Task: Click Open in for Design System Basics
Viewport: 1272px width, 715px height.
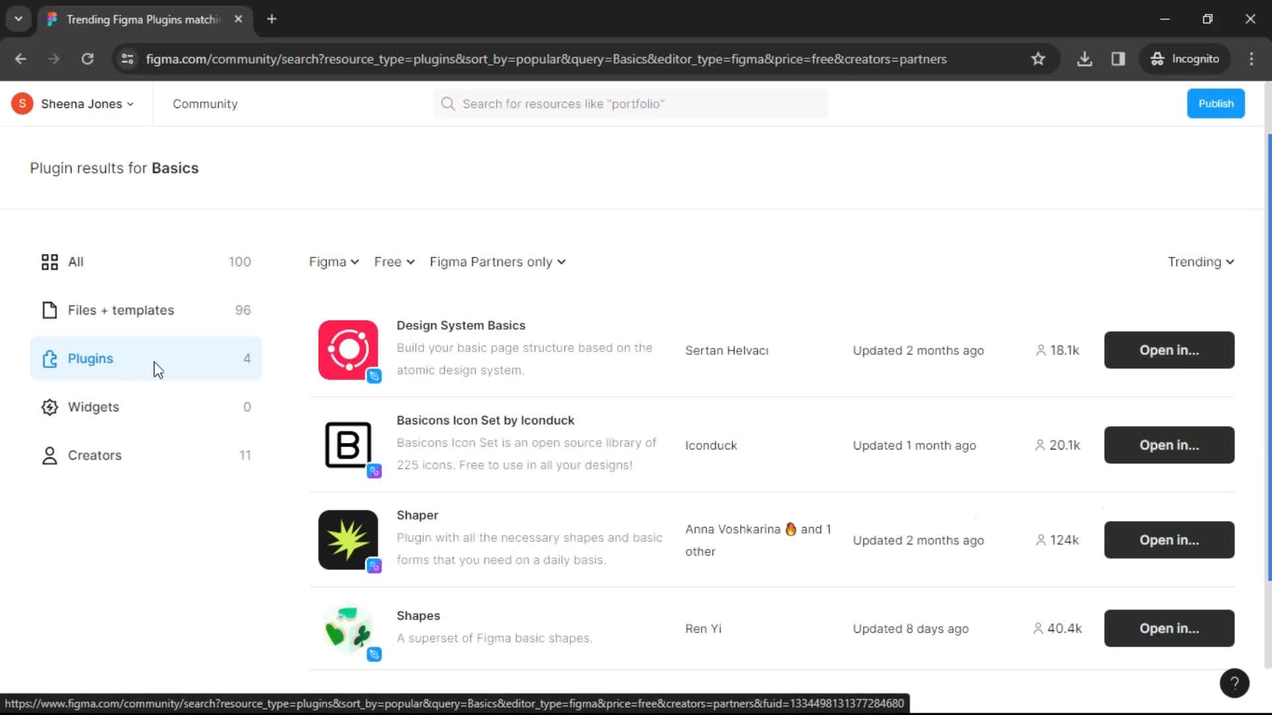Action: [x=1169, y=350]
